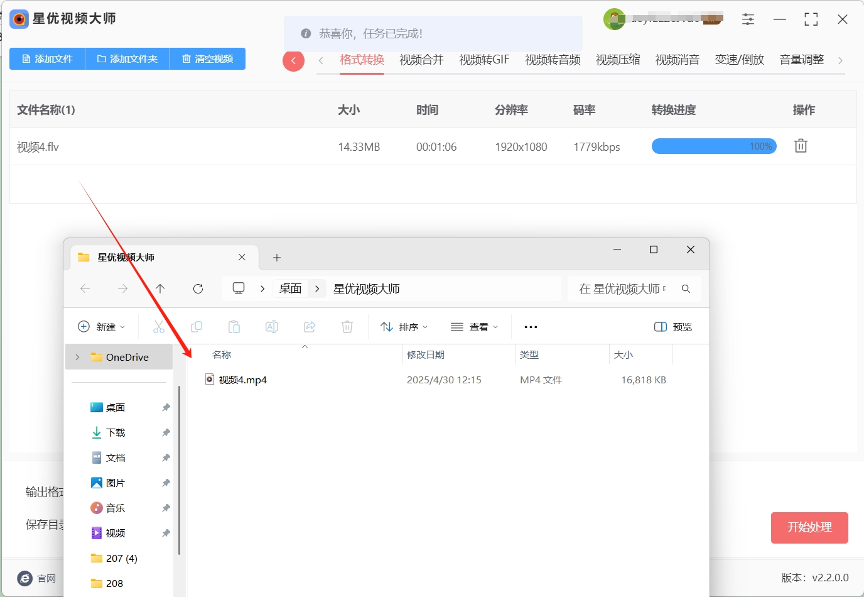
Task: Click Explorer back arrow
Action: tap(85, 288)
